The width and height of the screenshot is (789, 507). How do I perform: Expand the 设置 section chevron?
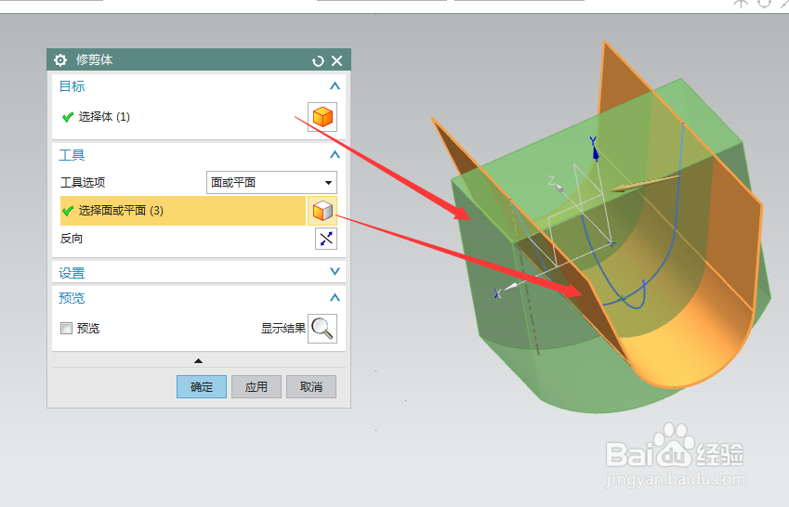(335, 271)
